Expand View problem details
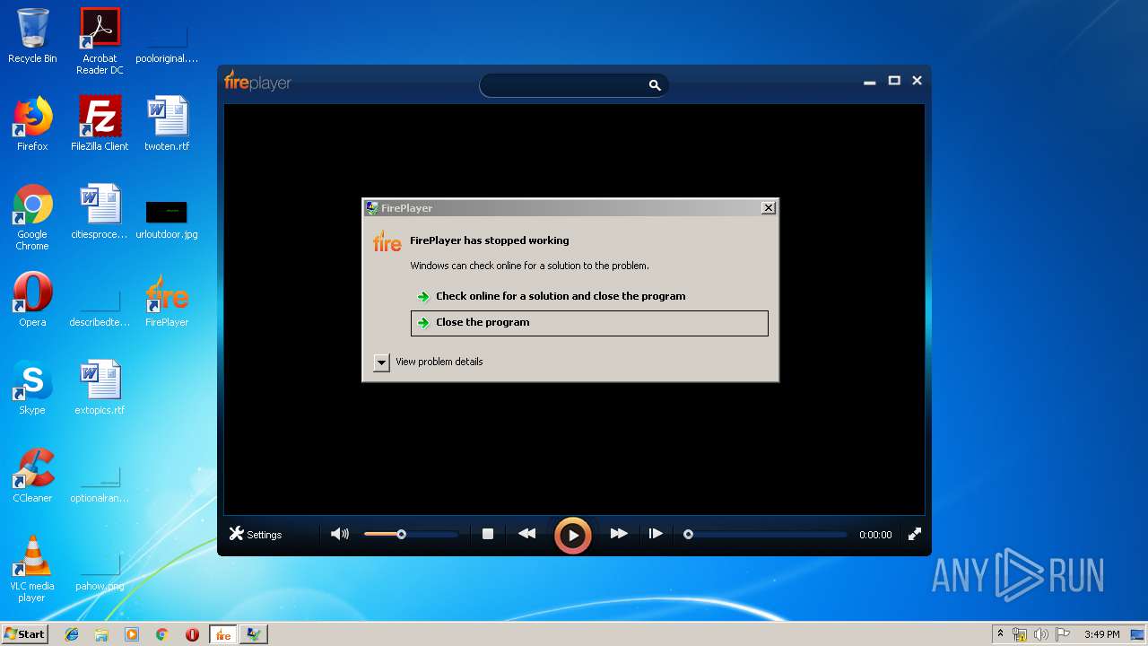Image resolution: width=1148 pixels, height=646 pixels. click(428, 362)
